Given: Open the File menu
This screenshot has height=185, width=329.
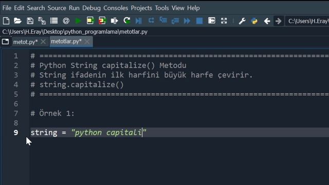Looking at the screenshot, I should (x=7, y=8).
